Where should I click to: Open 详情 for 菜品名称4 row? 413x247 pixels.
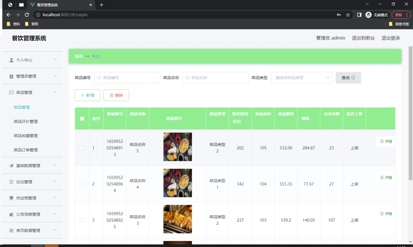tap(386, 178)
